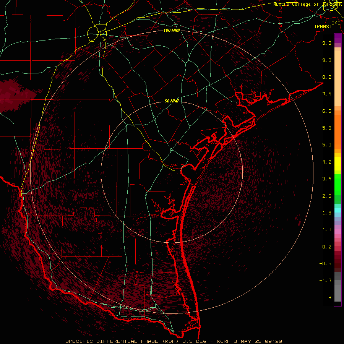The height and width of the screenshot is (344, 344).
Task: Click the 4.2 value on the scale
Action: 327,162
